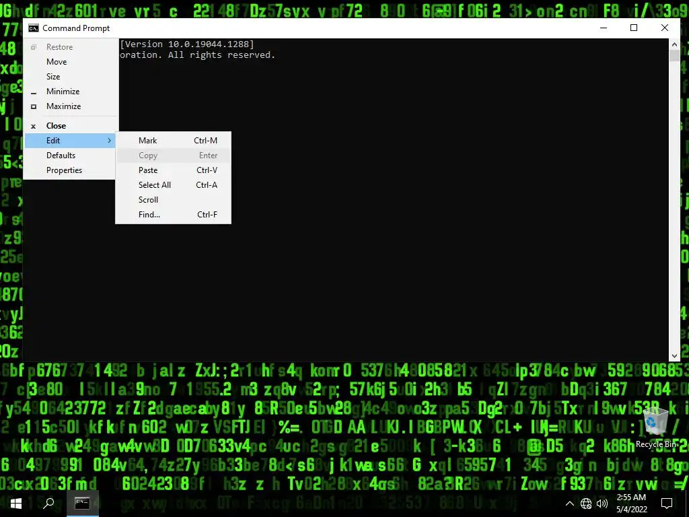The image size is (689, 517).
Task: Click the Command Prompt taskbar button
Action: click(x=82, y=504)
